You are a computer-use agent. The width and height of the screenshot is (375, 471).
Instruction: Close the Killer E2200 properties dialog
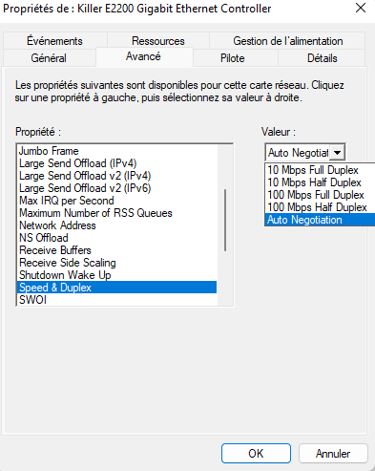(361, 9)
